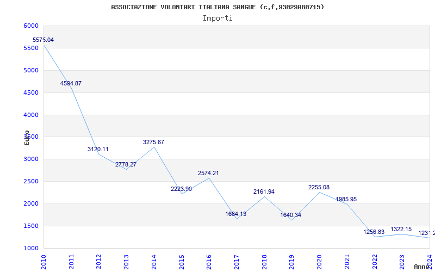
Task: Click the 1640.34 data label
Action: [x=291, y=215]
